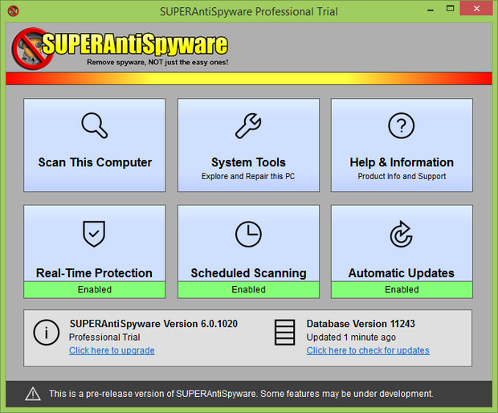Click the circled 'i' version info icon
Screen dimensions: 498x413
(47, 333)
